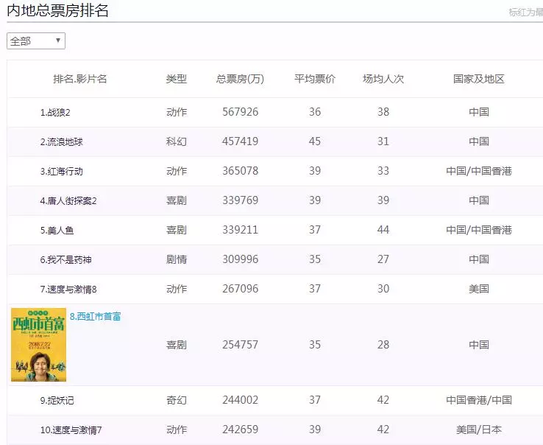Click average ticket price 45 for 流浪地球
The width and height of the screenshot is (543, 445).
point(315,141)
